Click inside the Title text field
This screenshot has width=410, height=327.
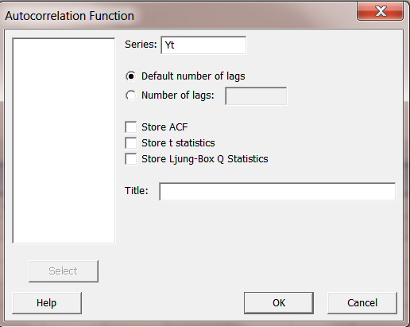277,191
